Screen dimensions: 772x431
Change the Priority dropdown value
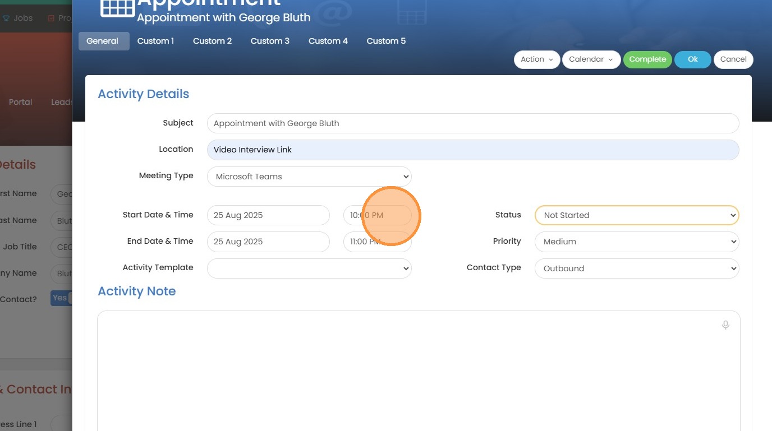[637, 242]
